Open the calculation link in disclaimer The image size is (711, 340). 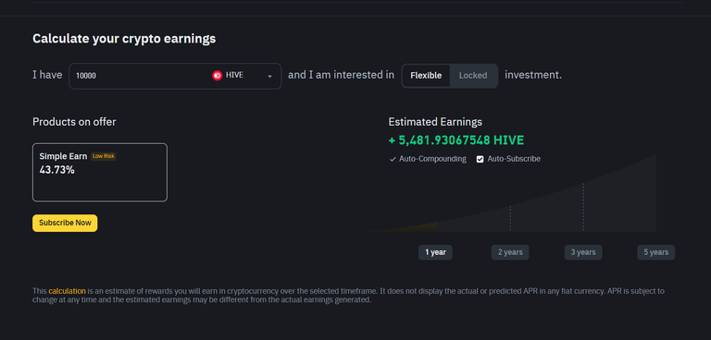click(x=67, y=291)
